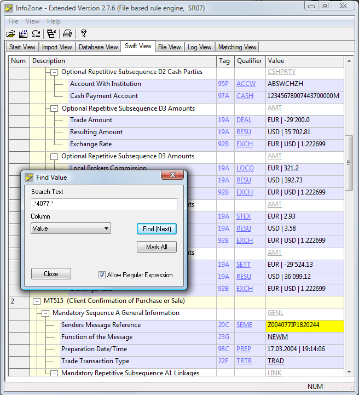Collapse Mandatory Sequence A General Information
The height and width of the screenshot is (395, 359).
pyautogui.click(x=45, y=313)
